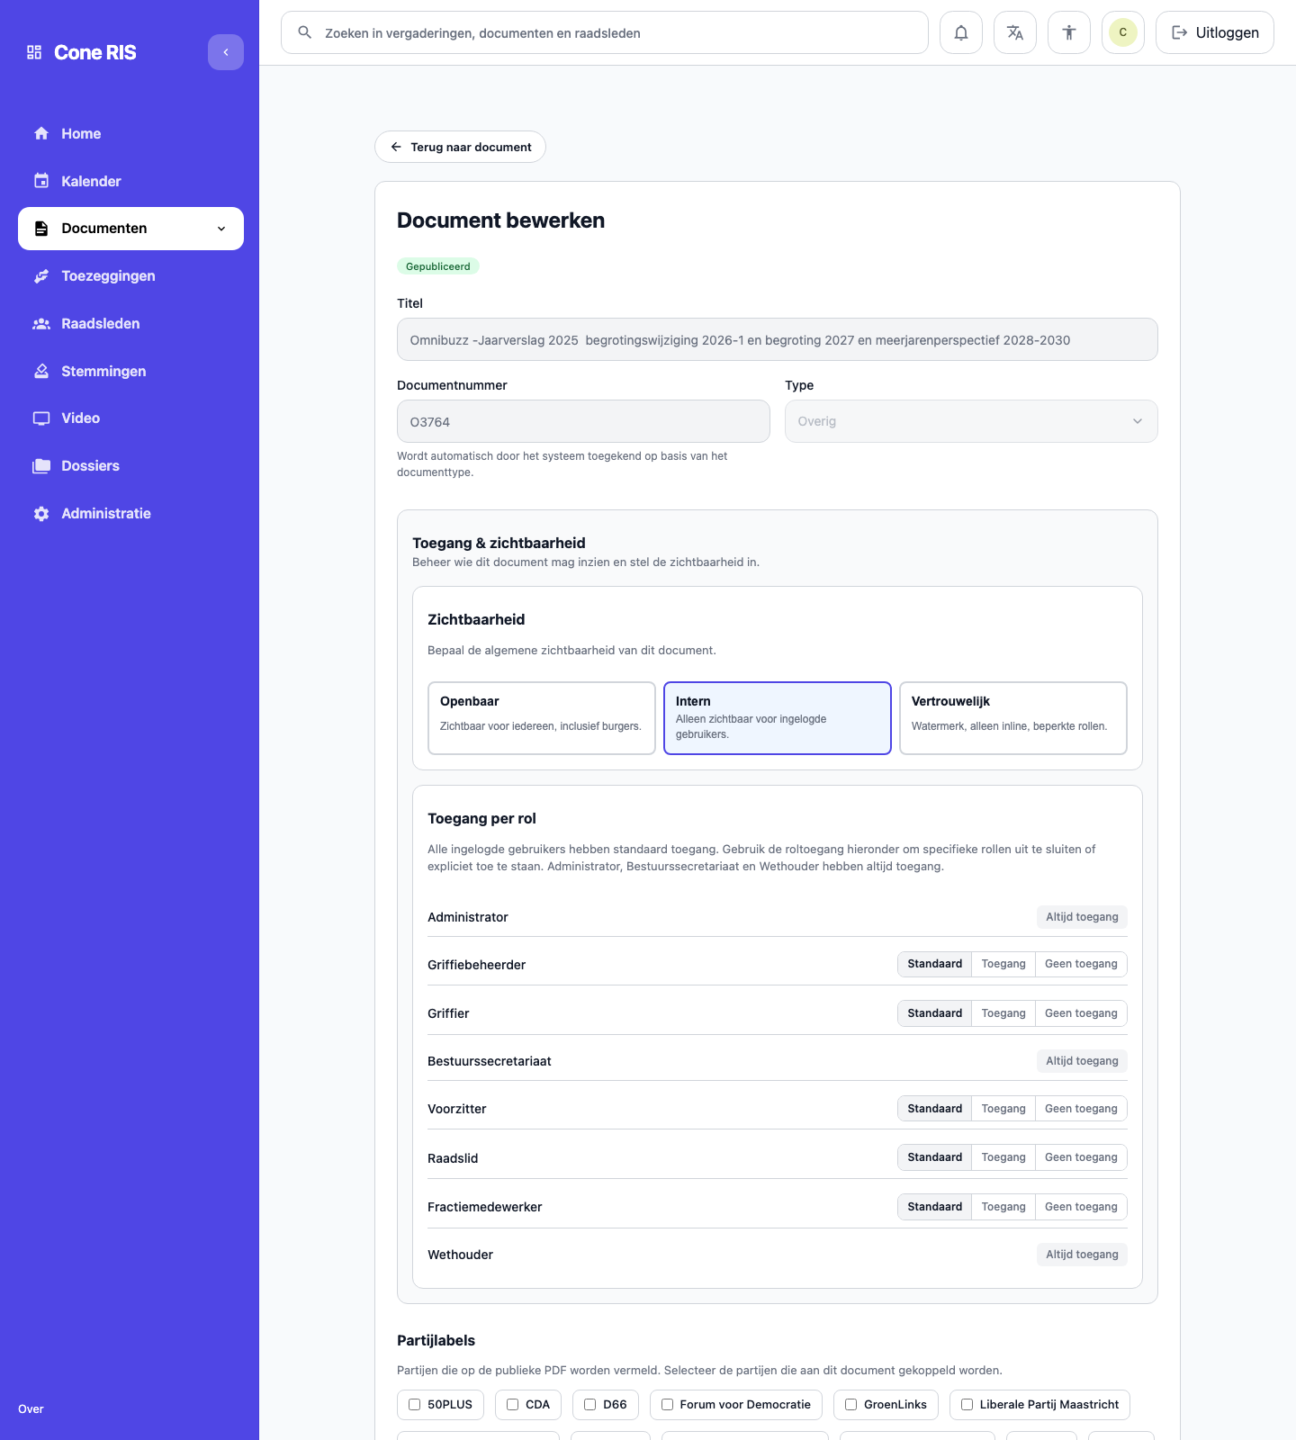The width and height of the screenshot is (1296, 1440).
Task: Open the user avatar 'C'
Action: pos(1123,32)
